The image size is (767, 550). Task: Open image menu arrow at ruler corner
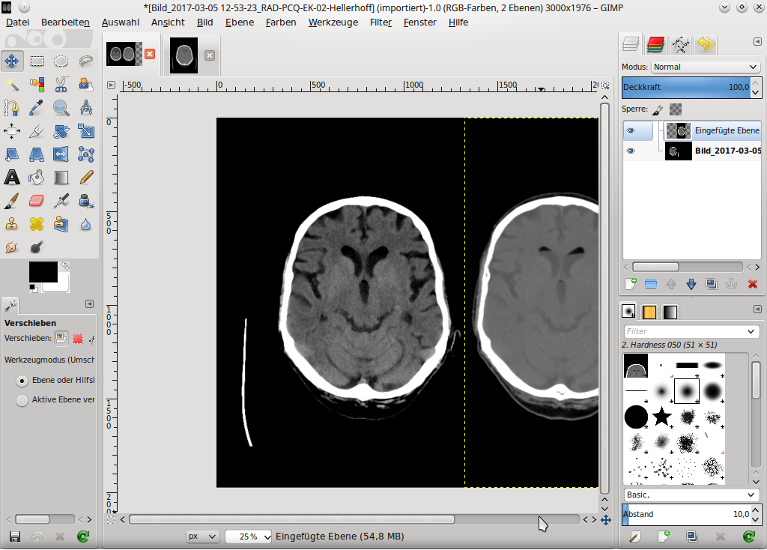[x=111, y=85]
